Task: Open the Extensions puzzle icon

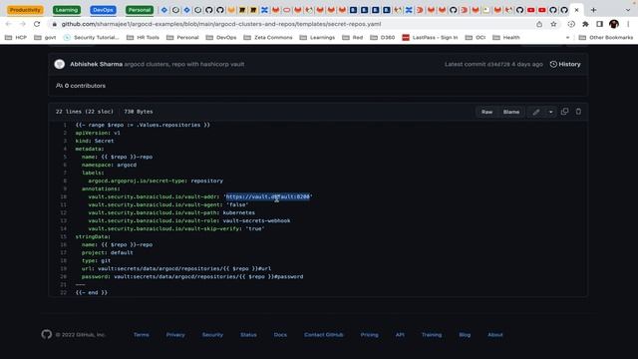Action: pyautogui.click(x=585, y=24)
